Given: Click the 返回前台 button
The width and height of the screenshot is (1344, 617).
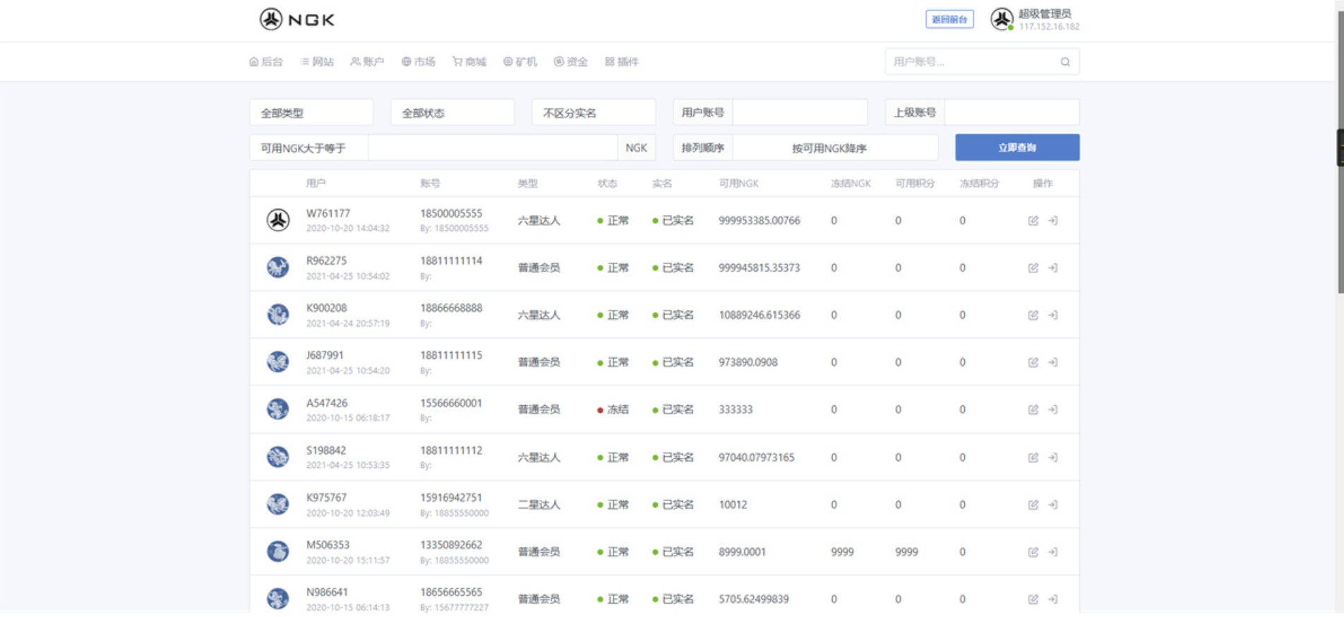Looking at the screenshot, I should click(x=949, y=19).
